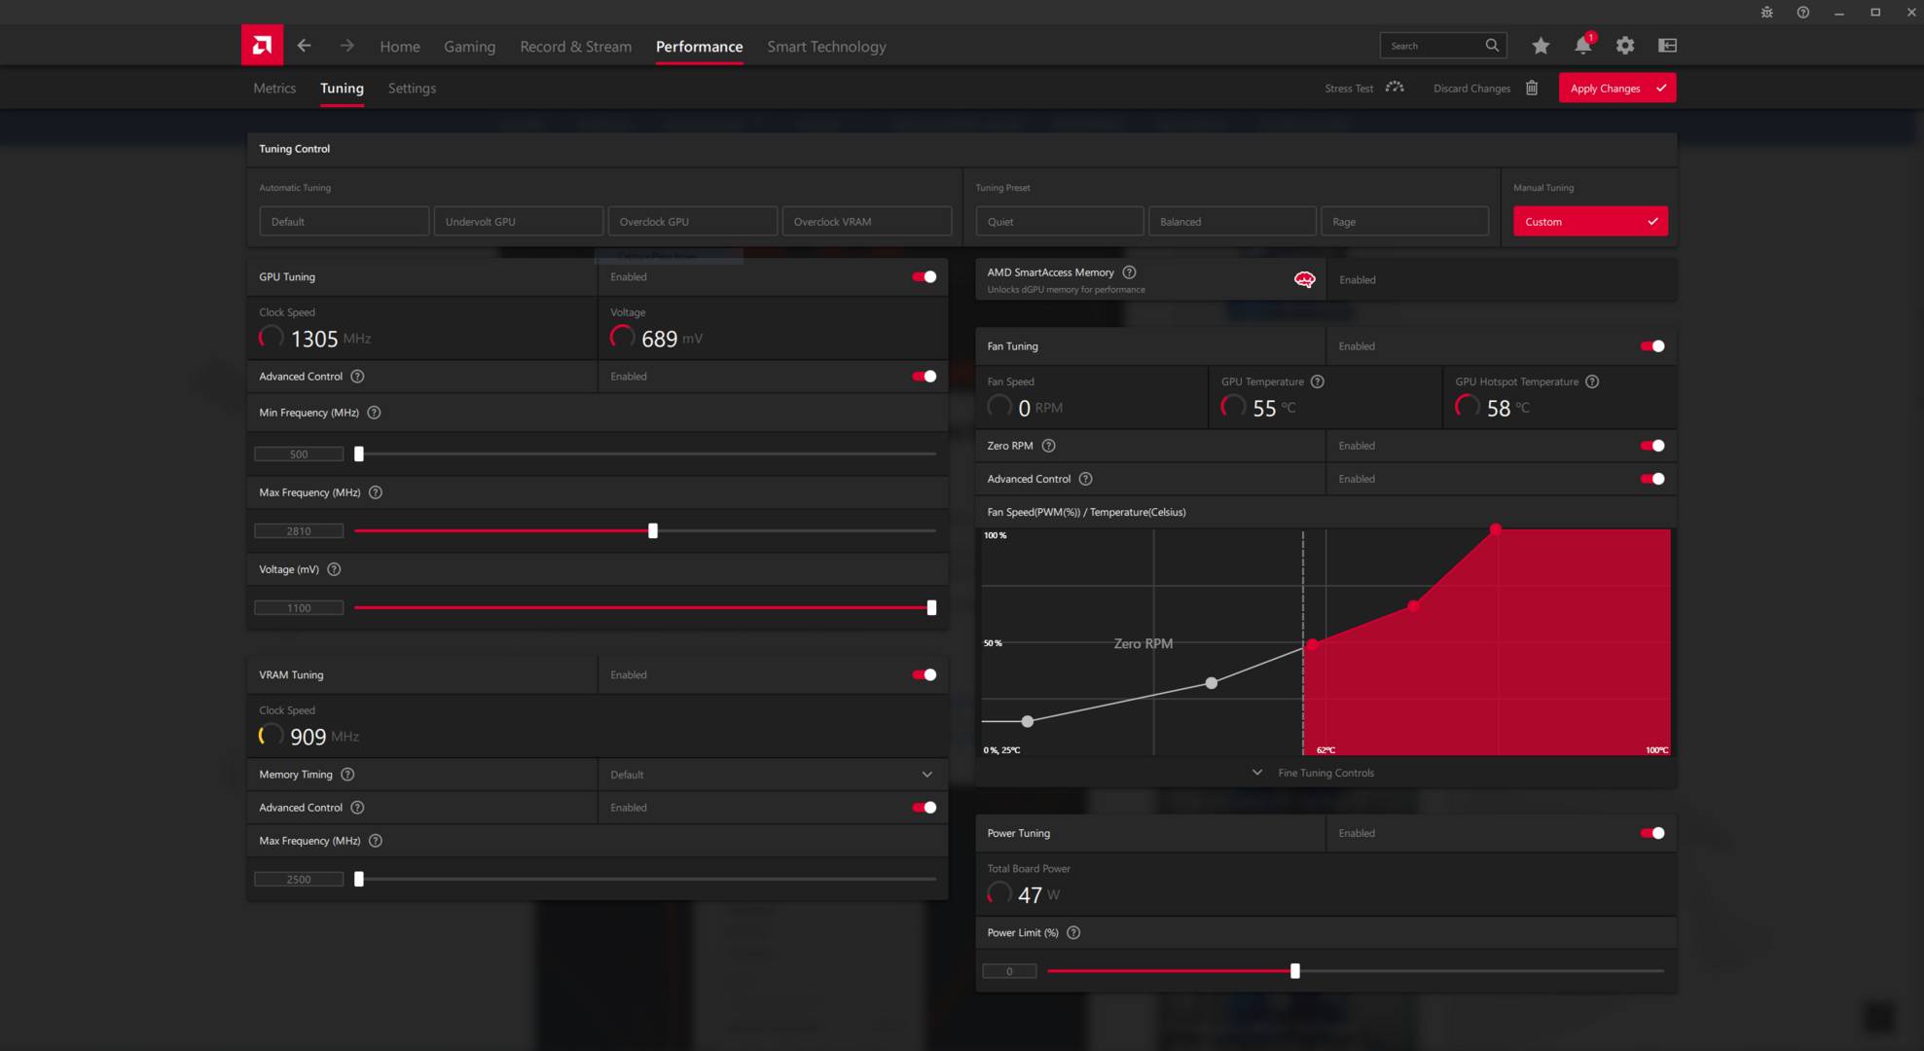Select Overclock GPU option
Viewport: 1924px width, 1051px height.
(692, 222)
